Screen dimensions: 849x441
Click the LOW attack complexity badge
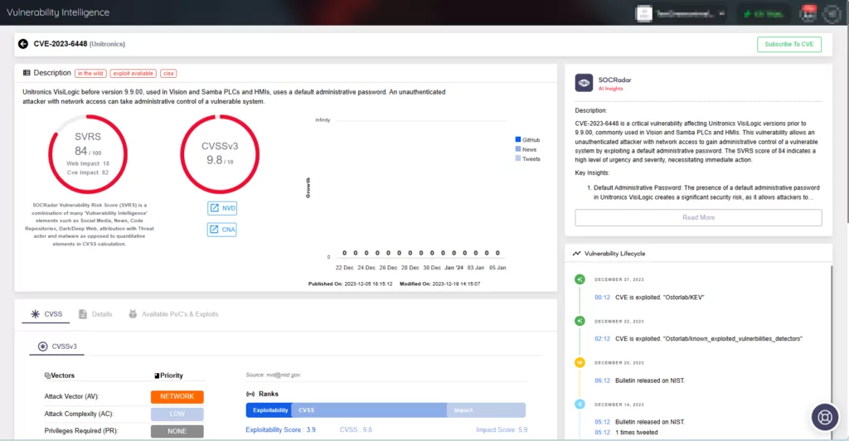click(x=177, y=414)
